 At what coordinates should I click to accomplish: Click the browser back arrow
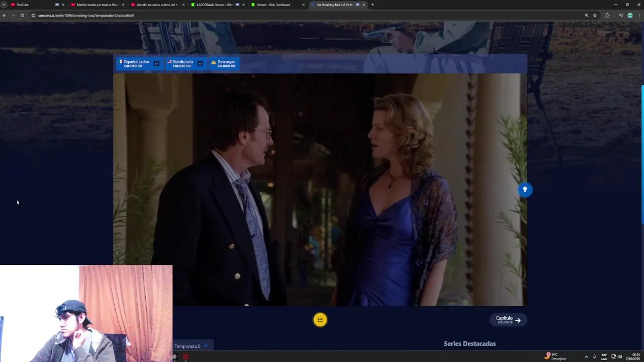[x=4, y=16]
